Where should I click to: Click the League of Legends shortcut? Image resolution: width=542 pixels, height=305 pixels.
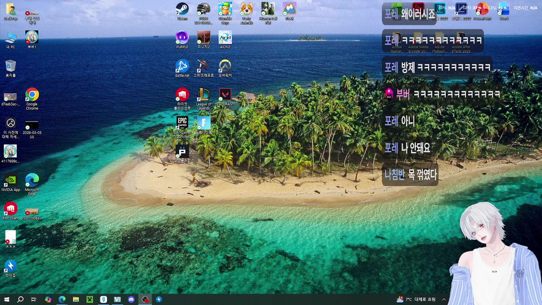click(204, 94)
